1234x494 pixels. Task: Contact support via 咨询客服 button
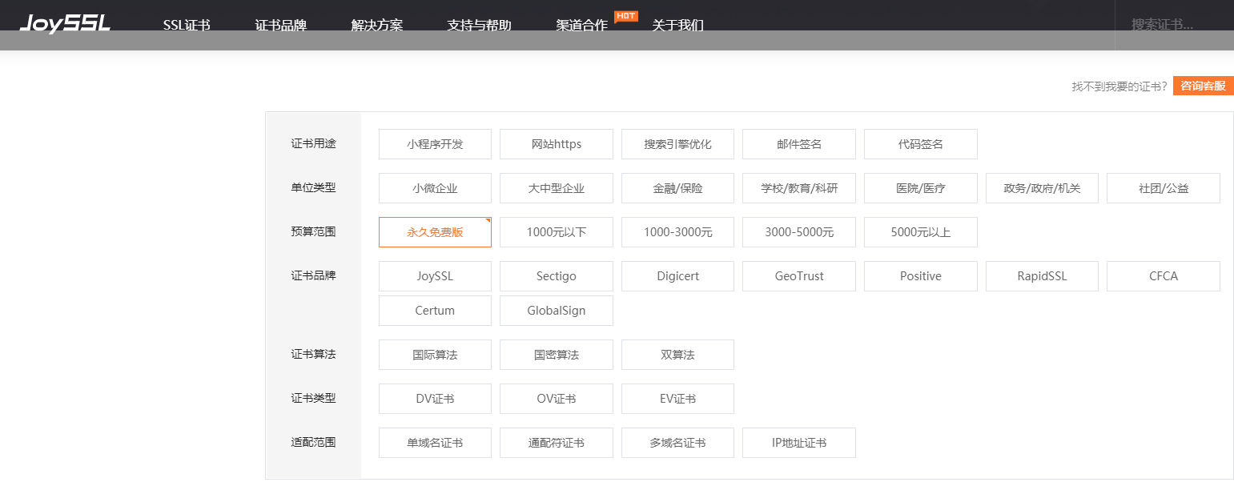coord(1204,86)
